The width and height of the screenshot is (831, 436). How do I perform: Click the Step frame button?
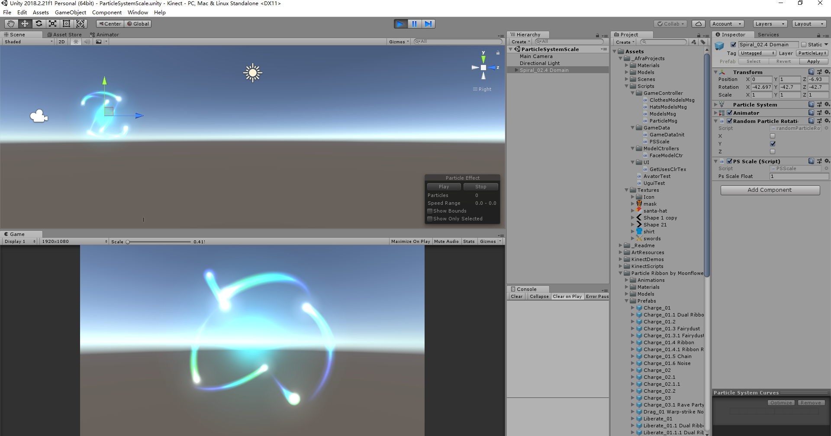click(428, 24)
